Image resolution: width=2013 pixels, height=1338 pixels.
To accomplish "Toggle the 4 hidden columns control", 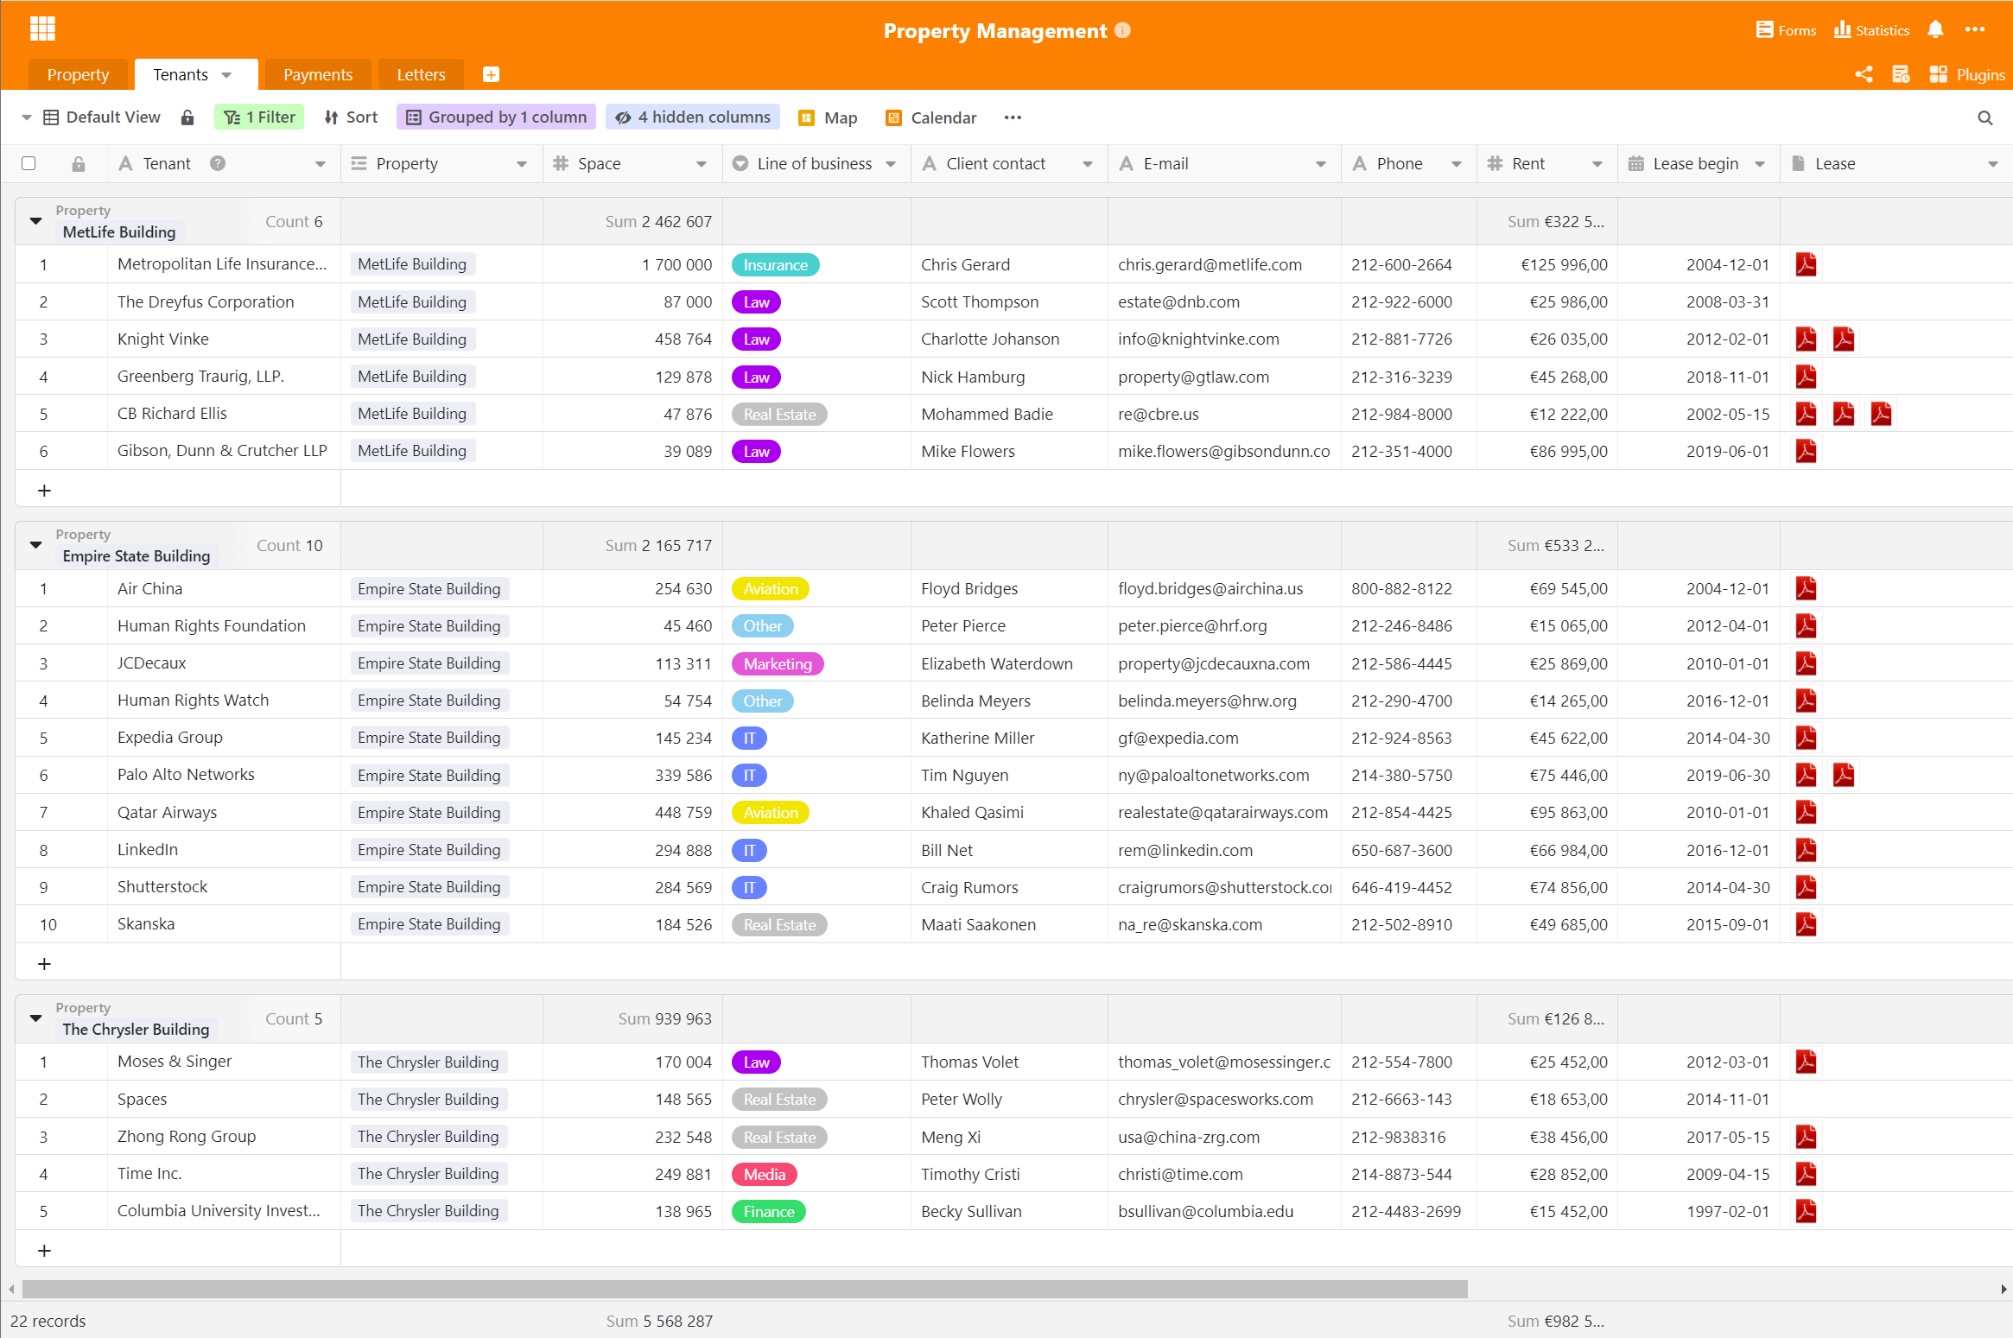I will [693, 117].
